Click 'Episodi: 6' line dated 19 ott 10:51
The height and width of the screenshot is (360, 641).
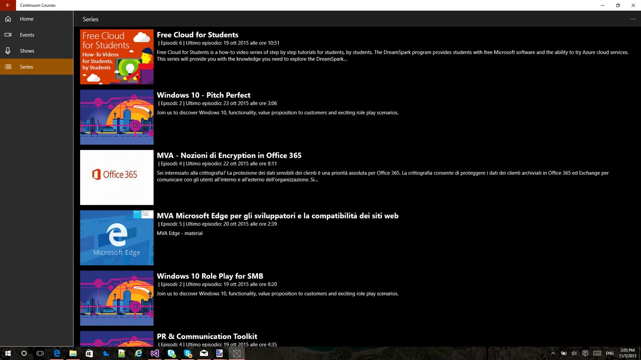[x=219, y=43]
